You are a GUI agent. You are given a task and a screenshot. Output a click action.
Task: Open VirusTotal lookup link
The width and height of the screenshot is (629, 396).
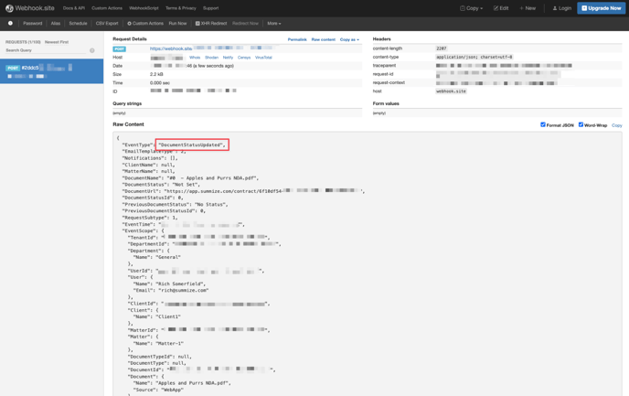(x=263, y=58)
